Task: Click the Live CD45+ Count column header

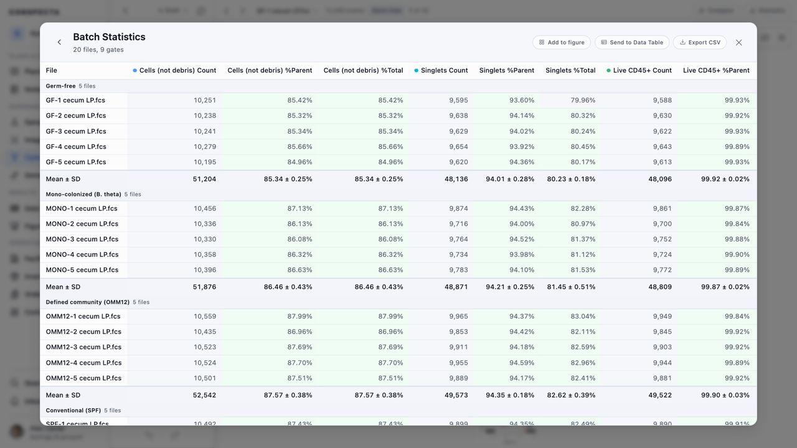Action: click(x=639, y=70)
